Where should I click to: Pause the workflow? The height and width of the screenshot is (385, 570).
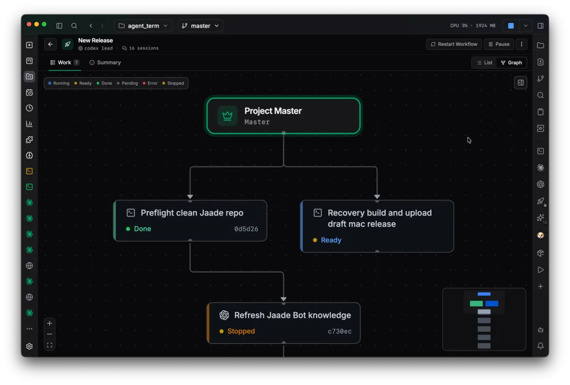coord(499,44)
